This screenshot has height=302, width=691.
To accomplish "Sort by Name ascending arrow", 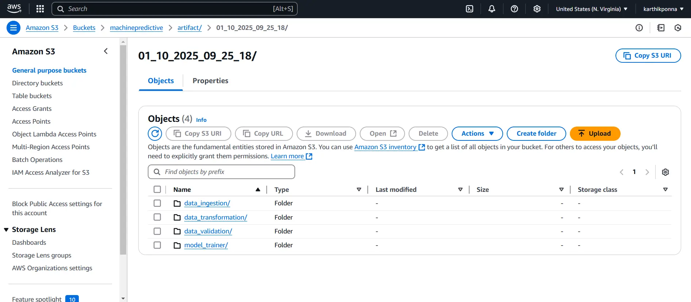I will click(258, 190).
